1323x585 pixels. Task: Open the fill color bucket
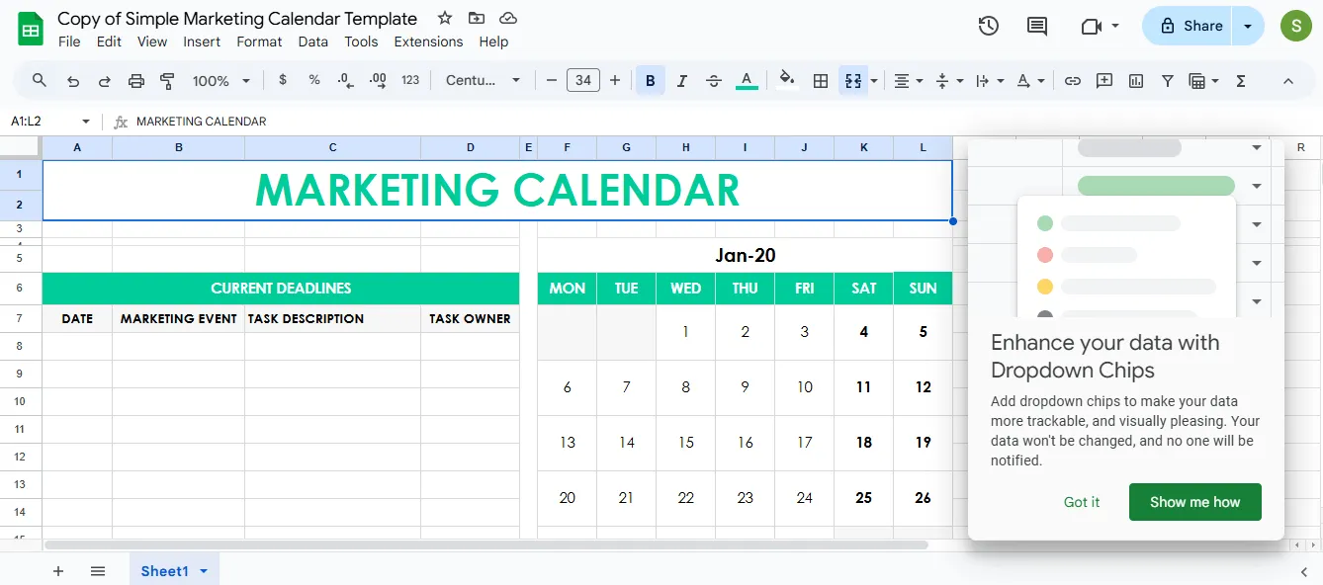click(787, 81)
